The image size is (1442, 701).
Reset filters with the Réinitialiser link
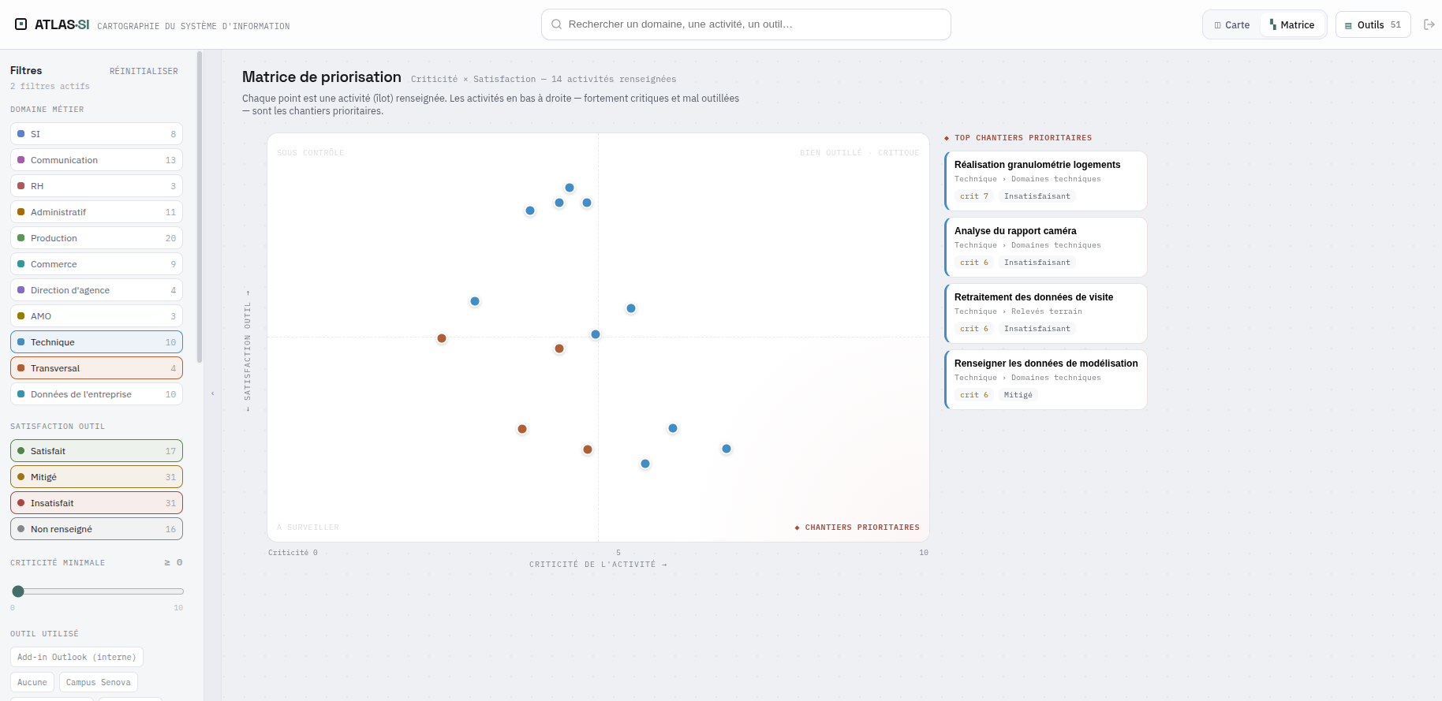point(144,71)
